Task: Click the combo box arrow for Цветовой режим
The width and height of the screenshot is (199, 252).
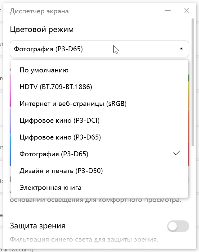Action: (x=181, y=49)
